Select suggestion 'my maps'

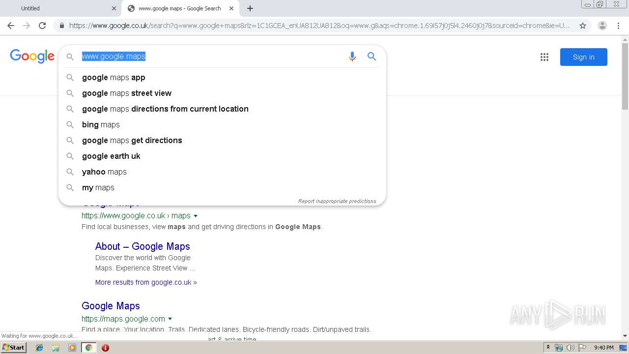tap(222, 187)
